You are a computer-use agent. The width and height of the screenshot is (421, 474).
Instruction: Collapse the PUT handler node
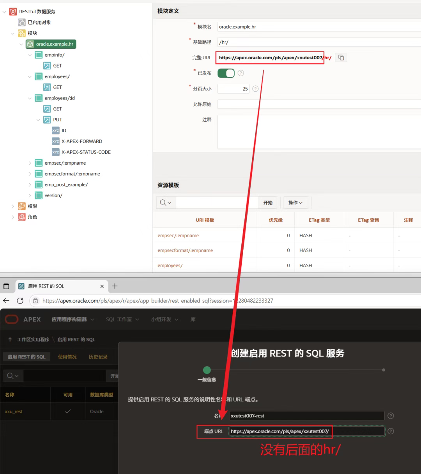click(x=39, y=120)
